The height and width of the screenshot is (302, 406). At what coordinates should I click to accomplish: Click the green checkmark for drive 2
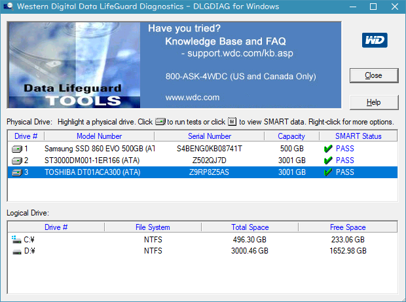click(x=328, y=160)
